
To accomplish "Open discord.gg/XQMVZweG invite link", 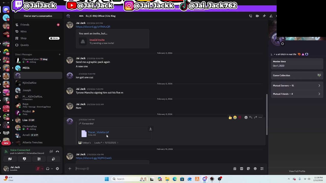I will [93, 158].
